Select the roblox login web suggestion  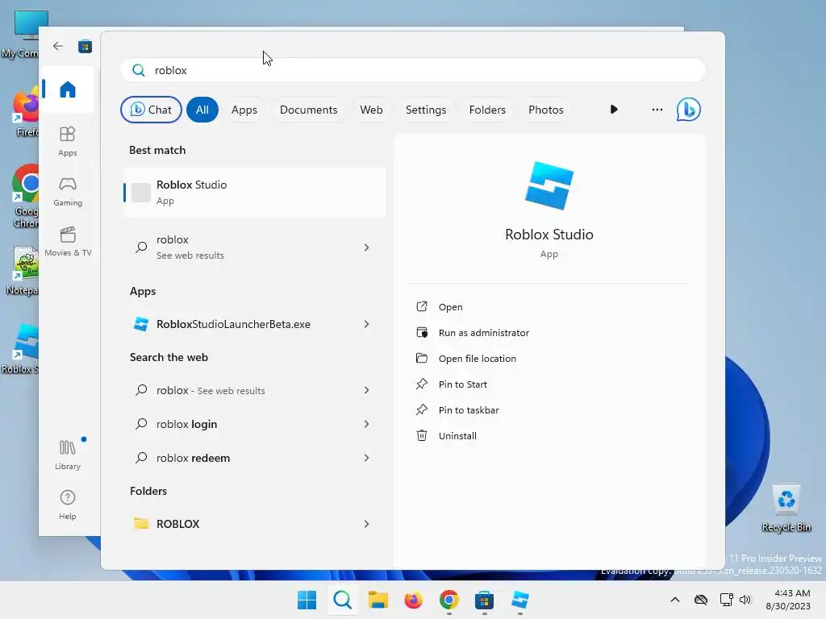point(255,424)
